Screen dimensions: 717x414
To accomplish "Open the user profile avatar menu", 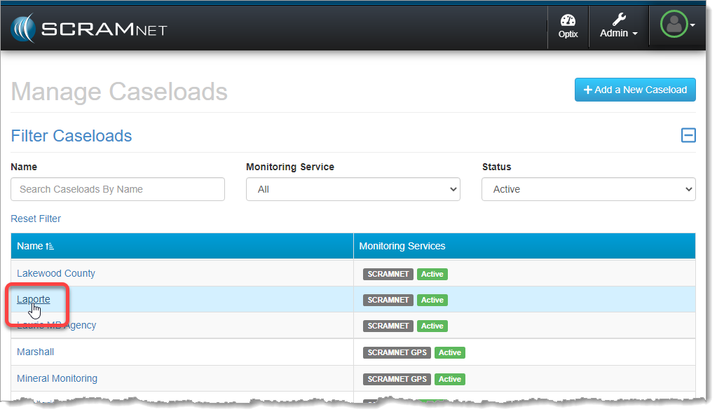I will pyautogui.click(x=676, y=25).
